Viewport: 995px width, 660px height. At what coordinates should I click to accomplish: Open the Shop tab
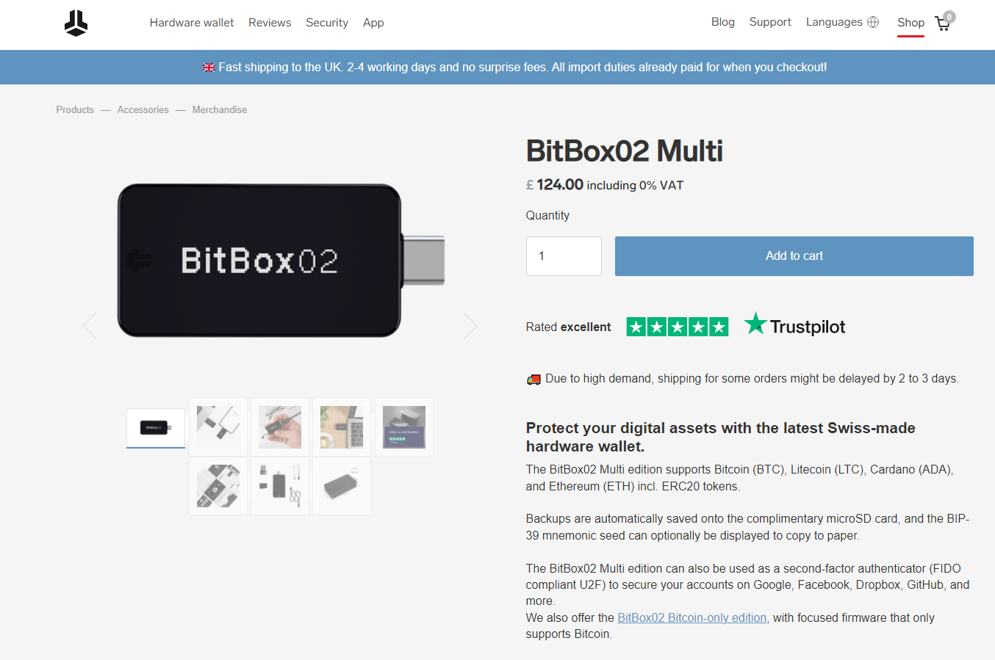pyautogui.click(x=910, y=23)
